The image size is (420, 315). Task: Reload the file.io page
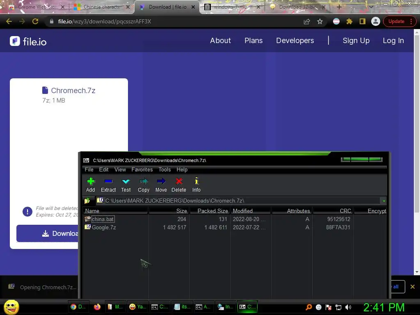coord(35,21)
